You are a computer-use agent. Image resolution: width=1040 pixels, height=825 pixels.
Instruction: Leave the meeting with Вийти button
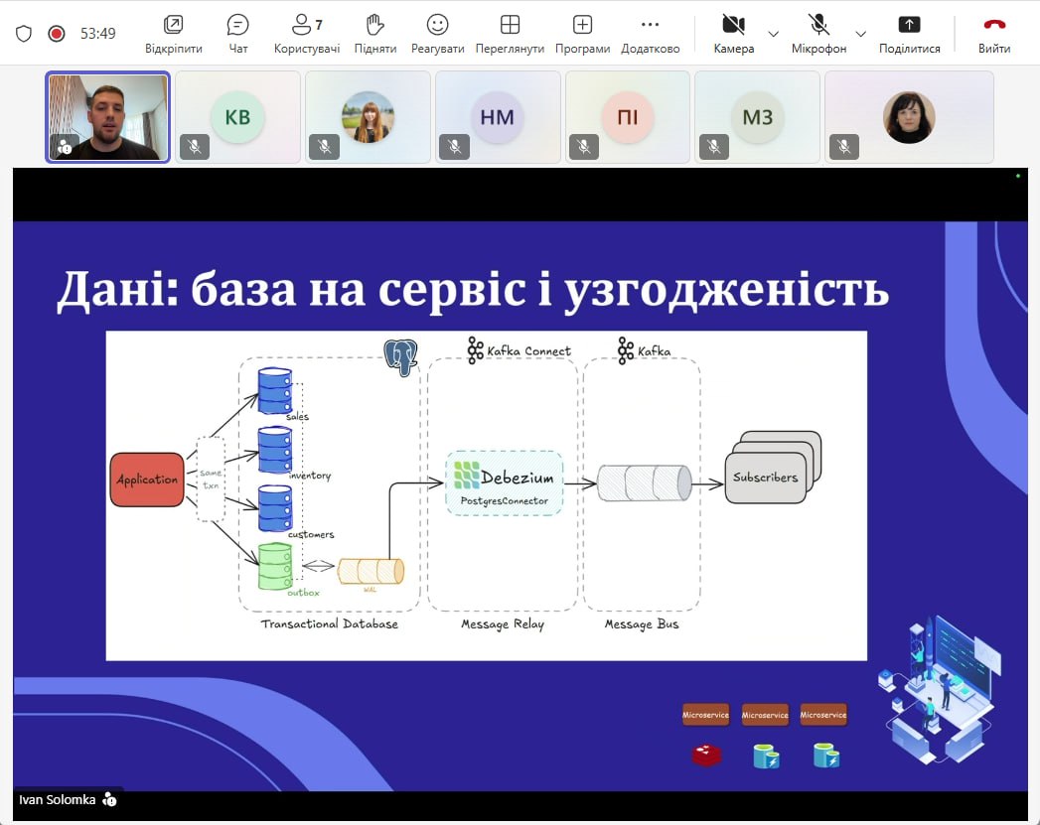click(x=993, y=25)
